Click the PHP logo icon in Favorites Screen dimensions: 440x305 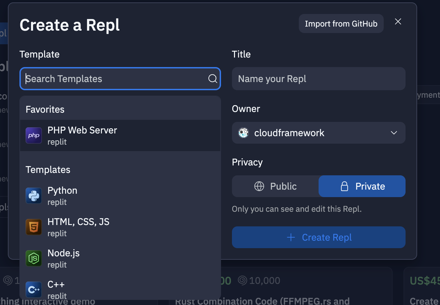tap(34, 135)
